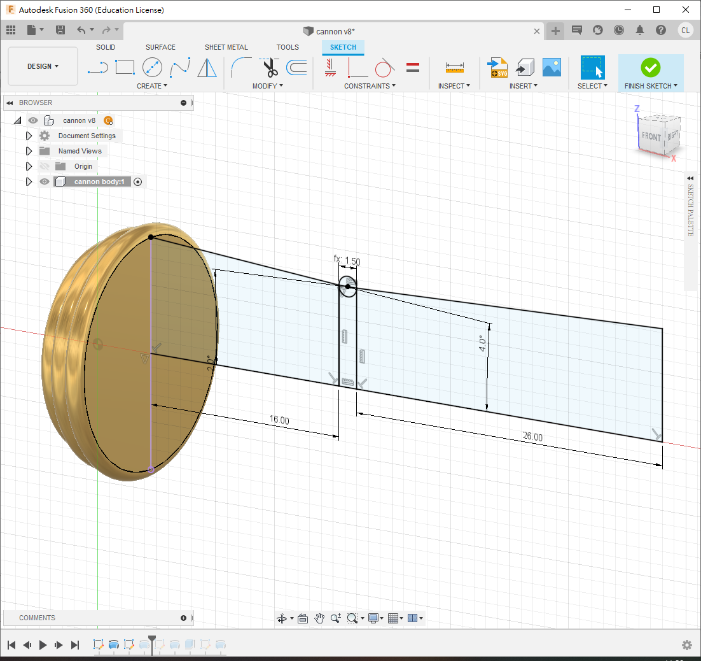Viewport: 701px width, 661px height.
Task: Activate the Measure tool under Inspect
Action: tap(454, 68)
